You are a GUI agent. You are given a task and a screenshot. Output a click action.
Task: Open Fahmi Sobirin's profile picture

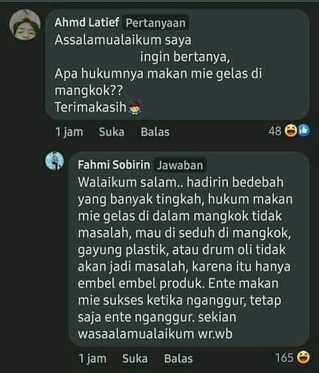54,160
